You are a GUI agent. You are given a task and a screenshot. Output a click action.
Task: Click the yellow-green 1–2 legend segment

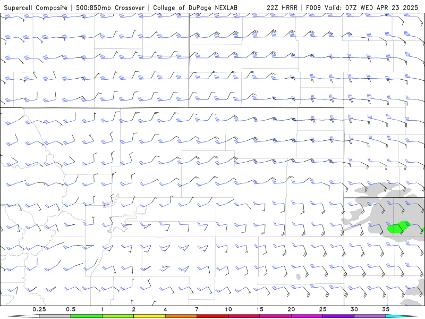coord(118,316)
